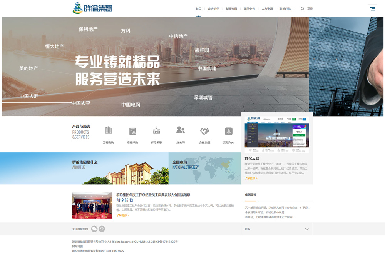This screenshot has width=385, height=265.
Task: Click the 群伦云联 platform screenshot thumbnail
Action: coord(277,135)
